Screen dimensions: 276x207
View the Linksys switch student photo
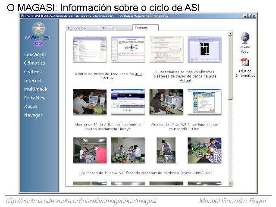click(x=90, y=102)
